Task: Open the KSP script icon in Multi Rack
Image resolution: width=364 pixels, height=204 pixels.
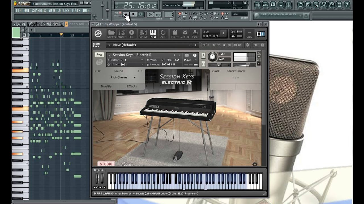Action: (248, 45)
